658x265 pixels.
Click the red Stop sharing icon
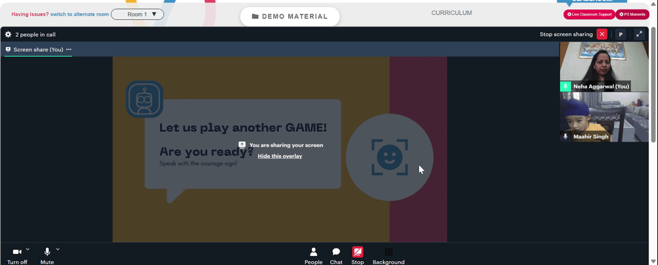pos(357,252)
